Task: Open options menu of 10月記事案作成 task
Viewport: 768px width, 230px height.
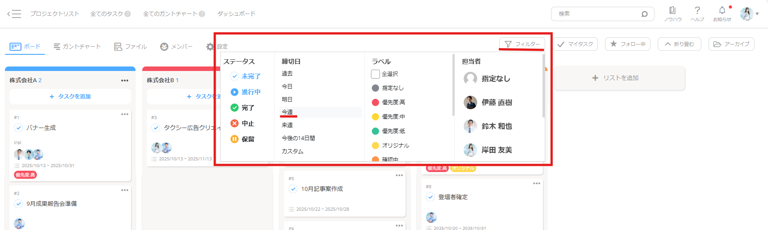Action: point(399,175)
